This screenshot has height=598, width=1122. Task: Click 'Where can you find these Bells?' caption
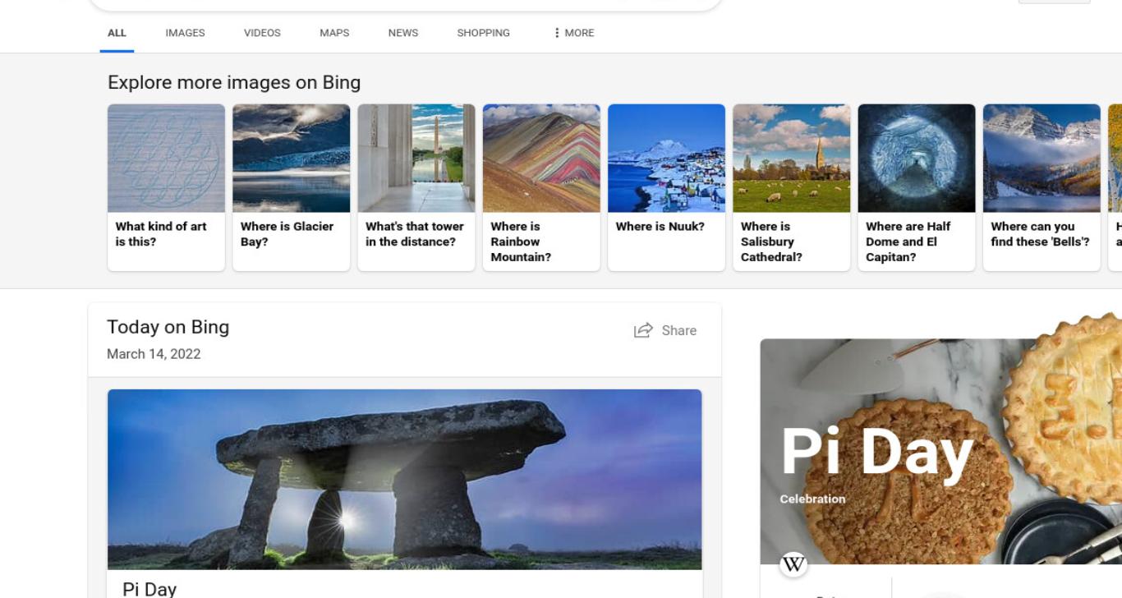tap(1040, 234)
